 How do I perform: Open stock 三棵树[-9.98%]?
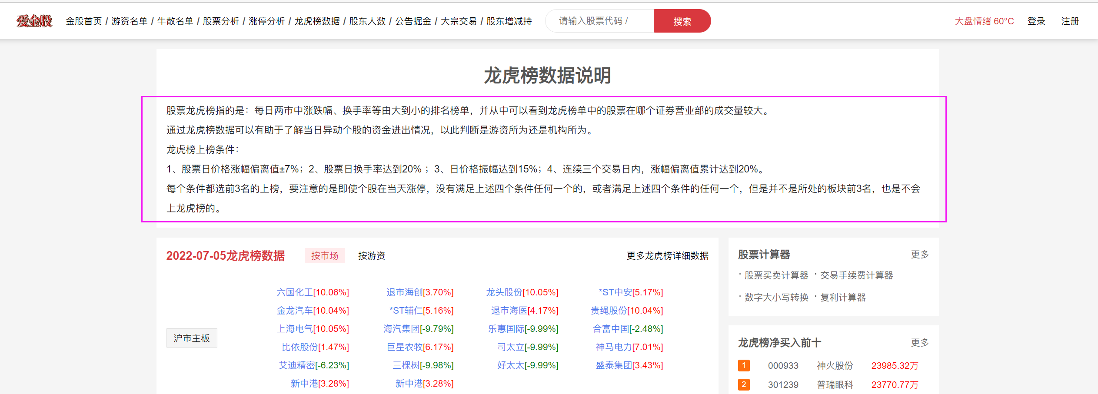click(423, 365)
